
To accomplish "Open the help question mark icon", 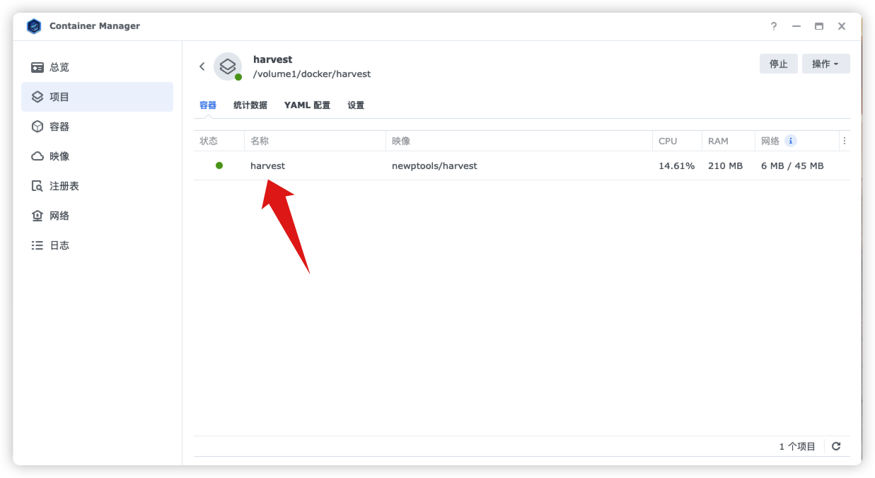I will 774,26.
